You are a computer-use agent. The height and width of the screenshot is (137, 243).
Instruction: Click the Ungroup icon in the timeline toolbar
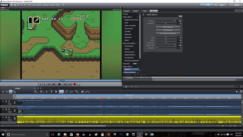71,92
